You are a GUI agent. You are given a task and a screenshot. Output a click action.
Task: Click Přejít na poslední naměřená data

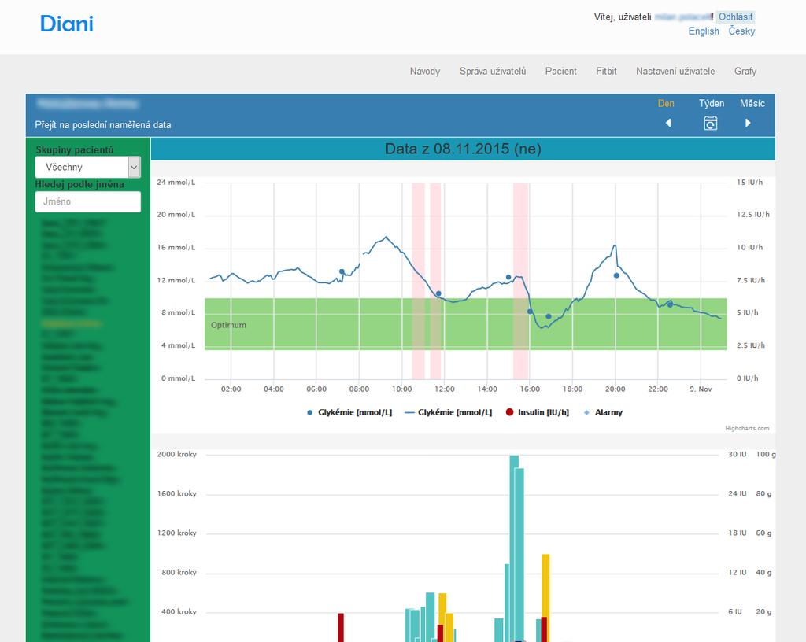click(x=103, y=125)
